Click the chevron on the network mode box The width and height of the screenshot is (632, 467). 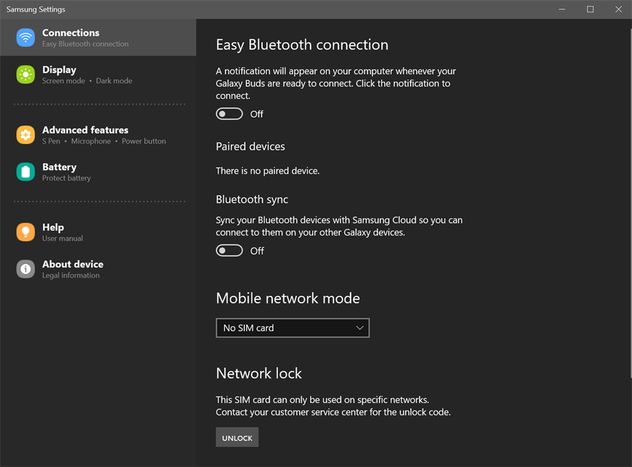click(x=359, y=327)
